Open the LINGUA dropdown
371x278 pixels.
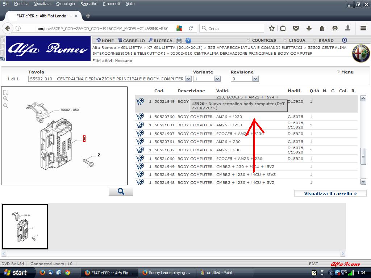point(295,40)
